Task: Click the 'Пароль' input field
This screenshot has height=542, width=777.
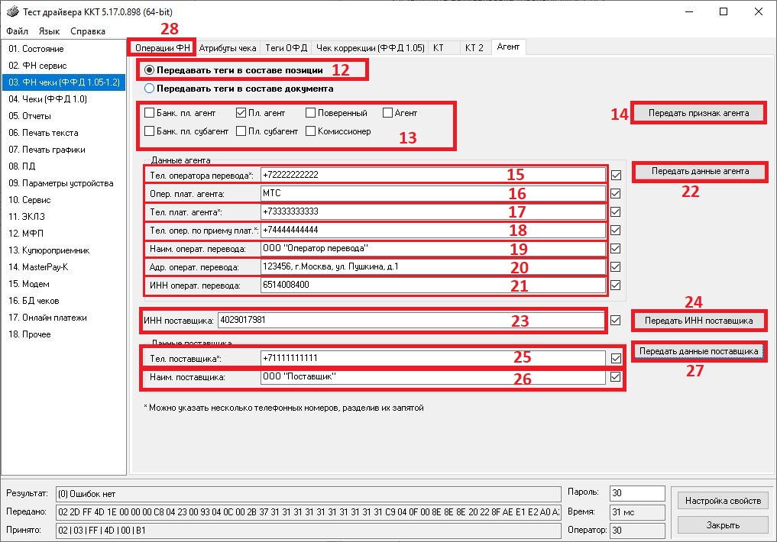Action: coord(637,493)
